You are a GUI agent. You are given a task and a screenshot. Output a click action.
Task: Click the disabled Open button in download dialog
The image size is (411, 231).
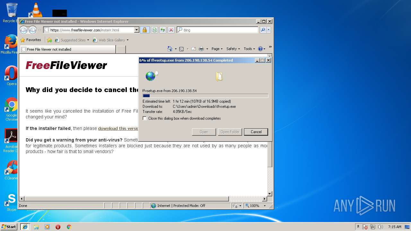(x=204, y=132)
